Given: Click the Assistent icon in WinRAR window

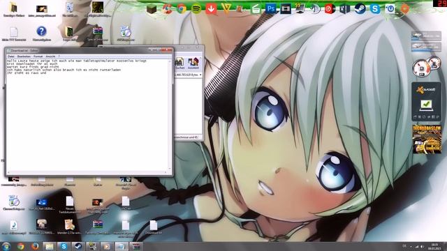Looking at the screenshot, I should tap(193, 63).
